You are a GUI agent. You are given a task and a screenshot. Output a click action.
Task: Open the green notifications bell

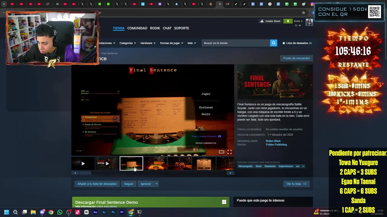coord(288,21)
